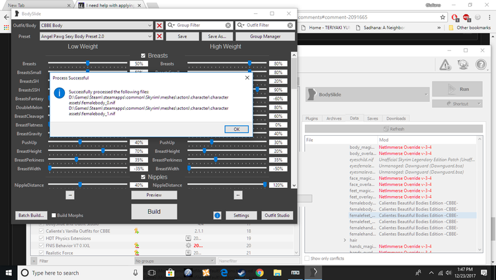Viewport: 496px width, 280px height.
Task: Click the Opera extension icon in Chrome
Action: point(455,17)
